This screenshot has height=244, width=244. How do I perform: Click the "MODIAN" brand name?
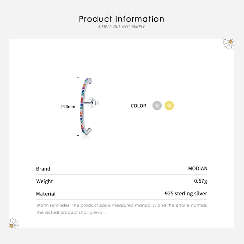click(198, 169)
